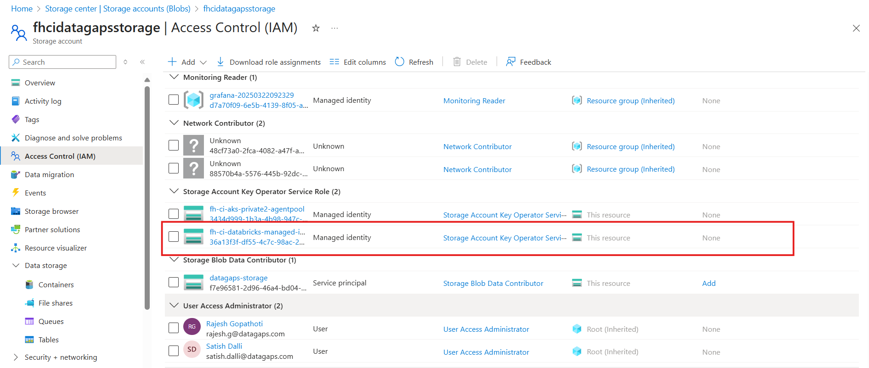The height and width of the screenshot is (368, 869).
Task: Click the Activity log icon
Action: [x=16, y=101]
